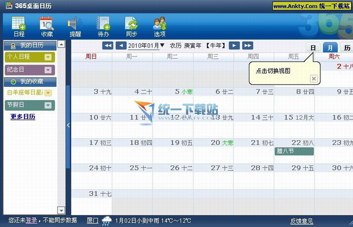353x227 pixels.
Task: Jump to previous year with double-left arrow
Action: point(108,46)
